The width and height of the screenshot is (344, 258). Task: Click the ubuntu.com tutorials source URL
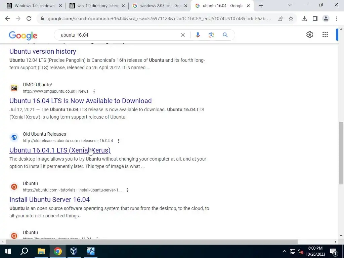coord(72,190)
